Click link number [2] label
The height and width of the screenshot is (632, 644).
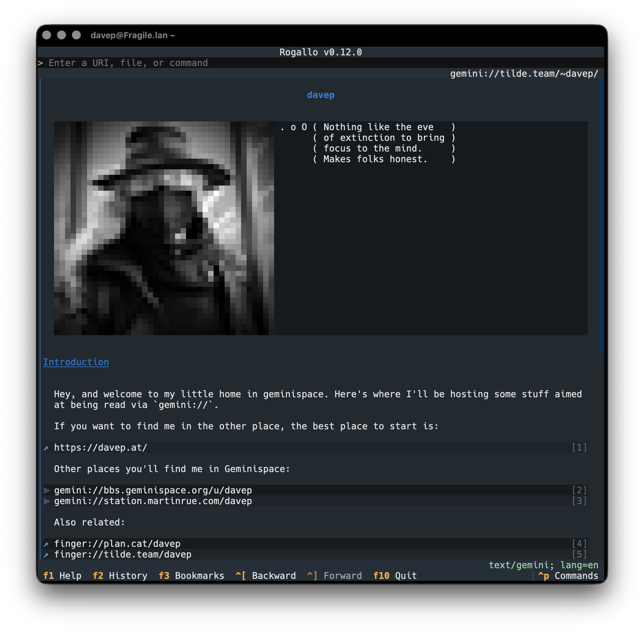579,490
